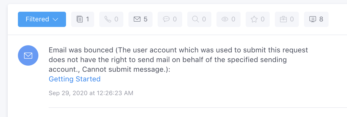Click the count 0 beside star filter
The width and height of the screenshot is (347, 117).
coord(262,19)
